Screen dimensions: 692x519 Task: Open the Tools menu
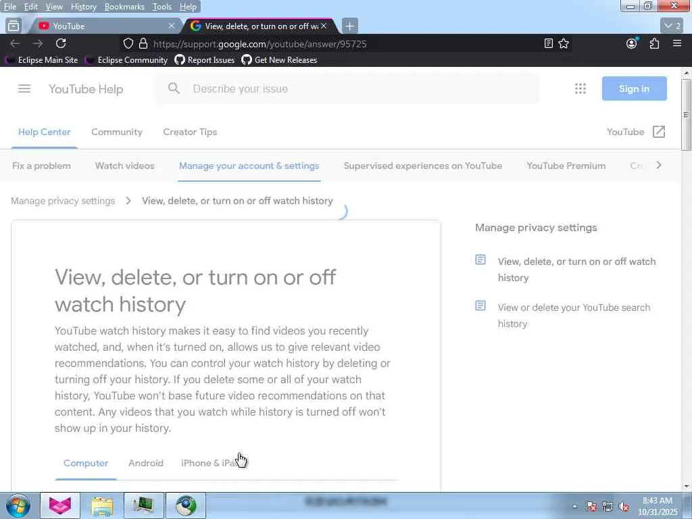pos(162,7)
